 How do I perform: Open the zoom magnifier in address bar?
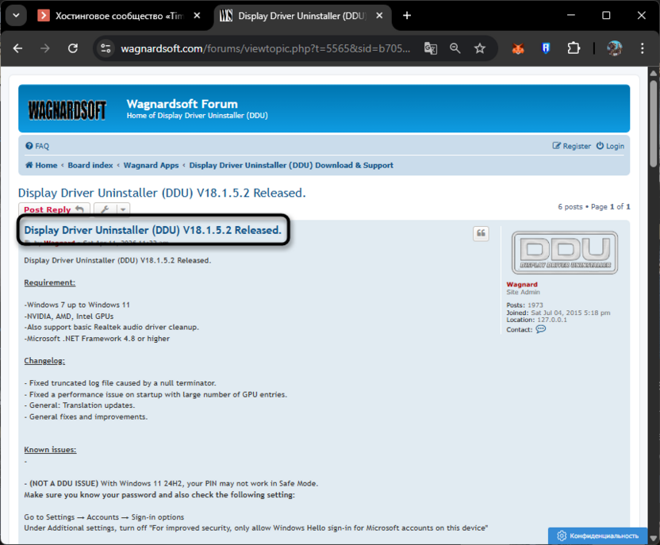coord(455,48)
